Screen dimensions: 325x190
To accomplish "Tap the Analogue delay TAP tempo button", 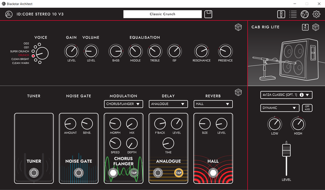I will tap(178, 173).
